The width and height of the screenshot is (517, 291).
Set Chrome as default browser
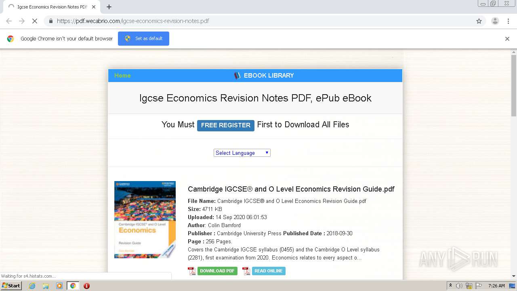click(x=143, y=39)
